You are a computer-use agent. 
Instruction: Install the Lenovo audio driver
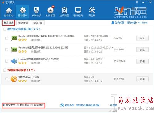coord(142,61)
